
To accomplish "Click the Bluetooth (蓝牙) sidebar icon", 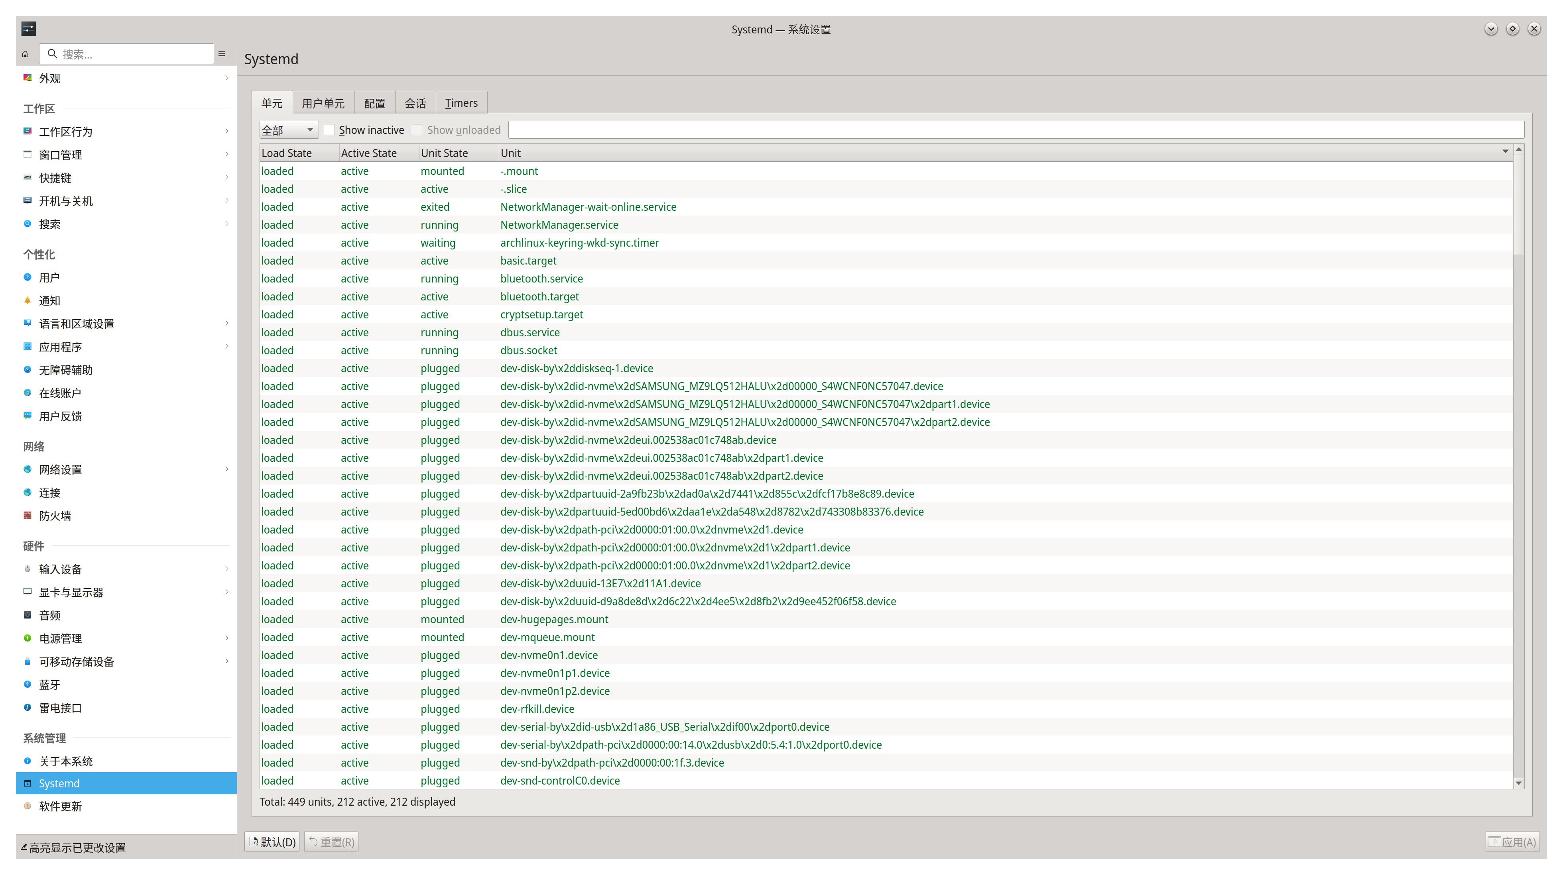I will click(27, 684).
